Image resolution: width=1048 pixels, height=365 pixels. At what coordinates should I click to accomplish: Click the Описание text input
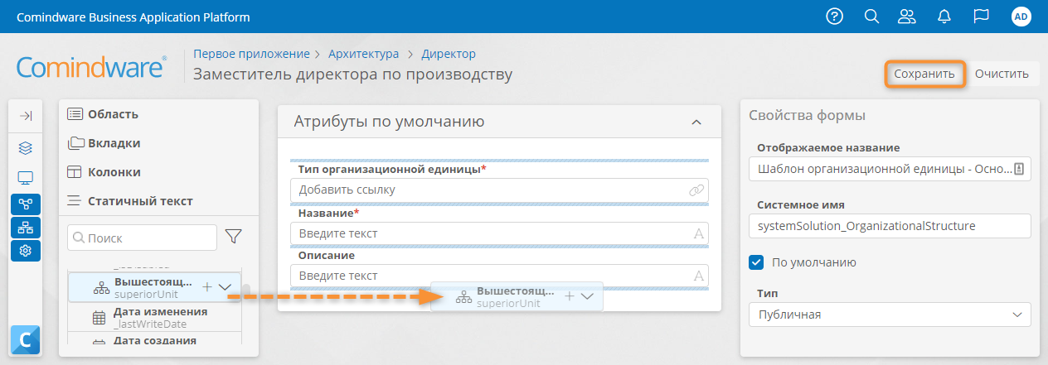500,276
